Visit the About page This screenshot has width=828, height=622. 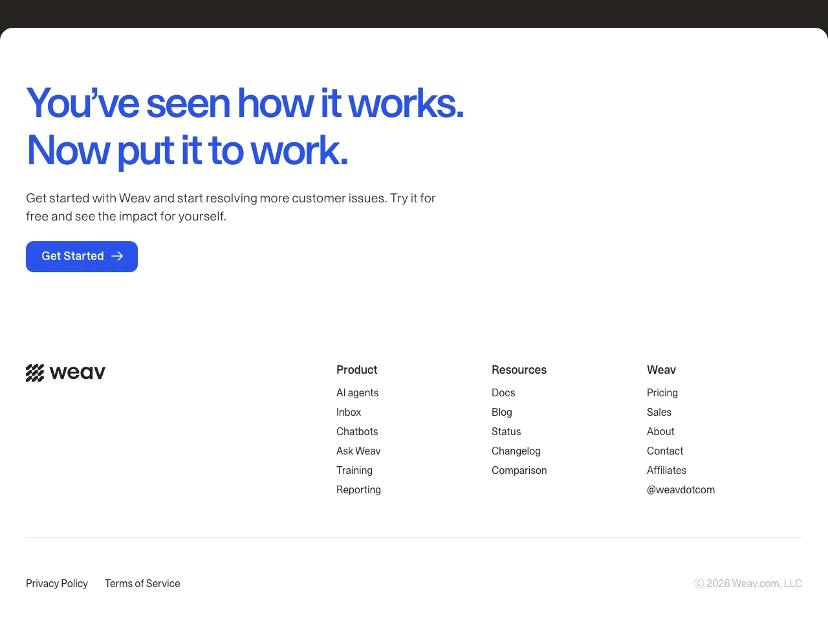pos(660,431)
